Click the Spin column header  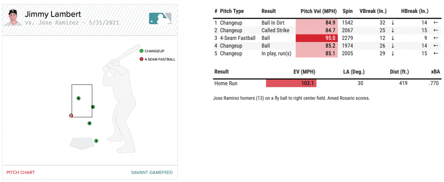347,11
